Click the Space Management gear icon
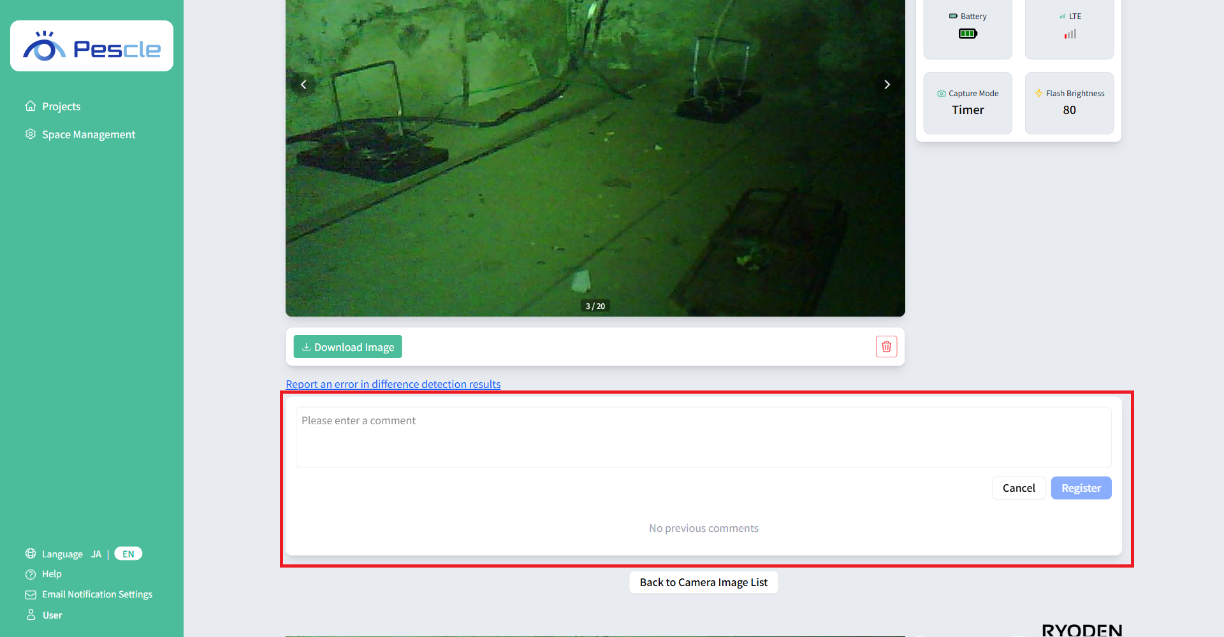This screenshot has height=637, width=1224. (x=31, y=134)
